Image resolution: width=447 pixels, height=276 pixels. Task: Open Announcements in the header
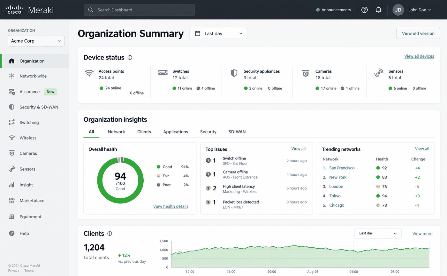[x=333, y=10]
